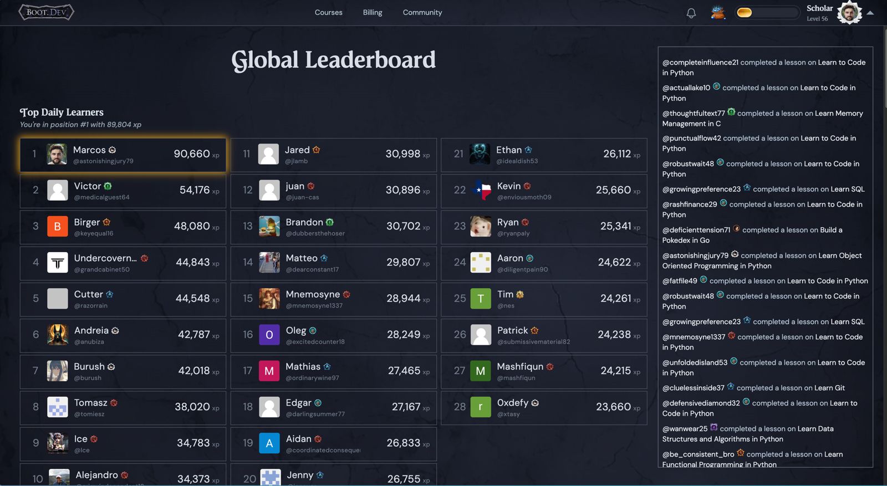Click the role badge next to Jared
Viewport: 887px width, 486px height.
(x=317, y=150)
